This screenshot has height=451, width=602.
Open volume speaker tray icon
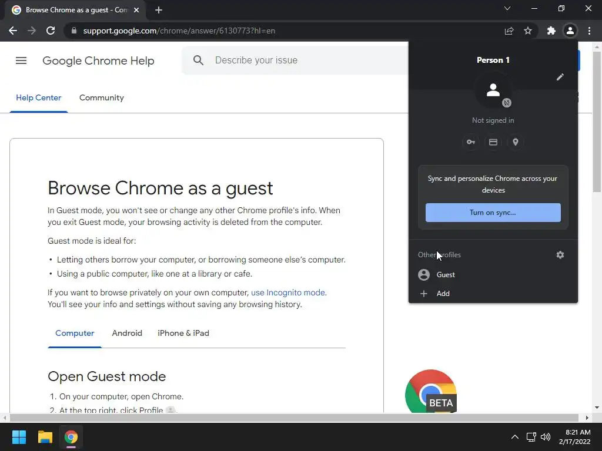tap(545, 437)
